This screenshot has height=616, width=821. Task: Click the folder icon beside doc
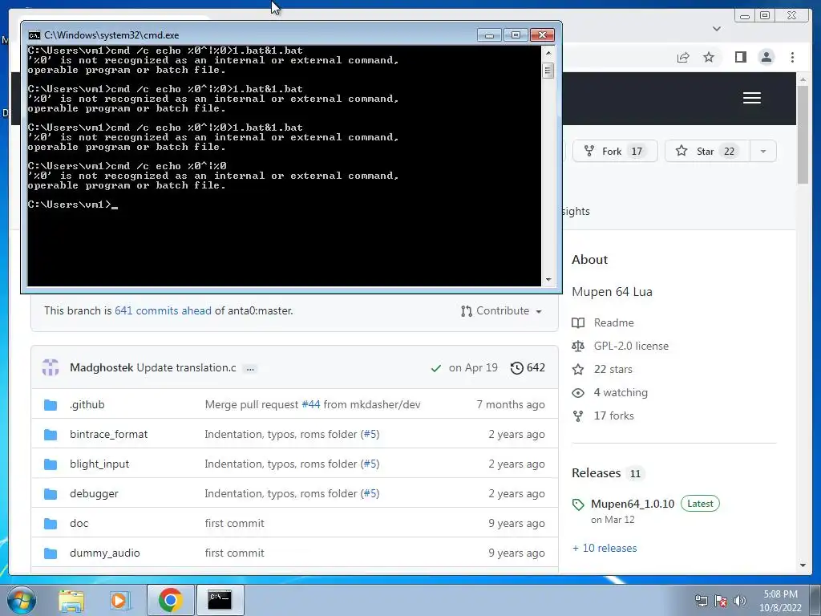(x=51, y=524)
